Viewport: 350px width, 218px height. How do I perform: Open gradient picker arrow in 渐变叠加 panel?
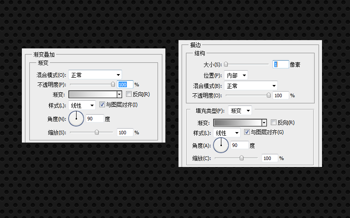[119, 94]
